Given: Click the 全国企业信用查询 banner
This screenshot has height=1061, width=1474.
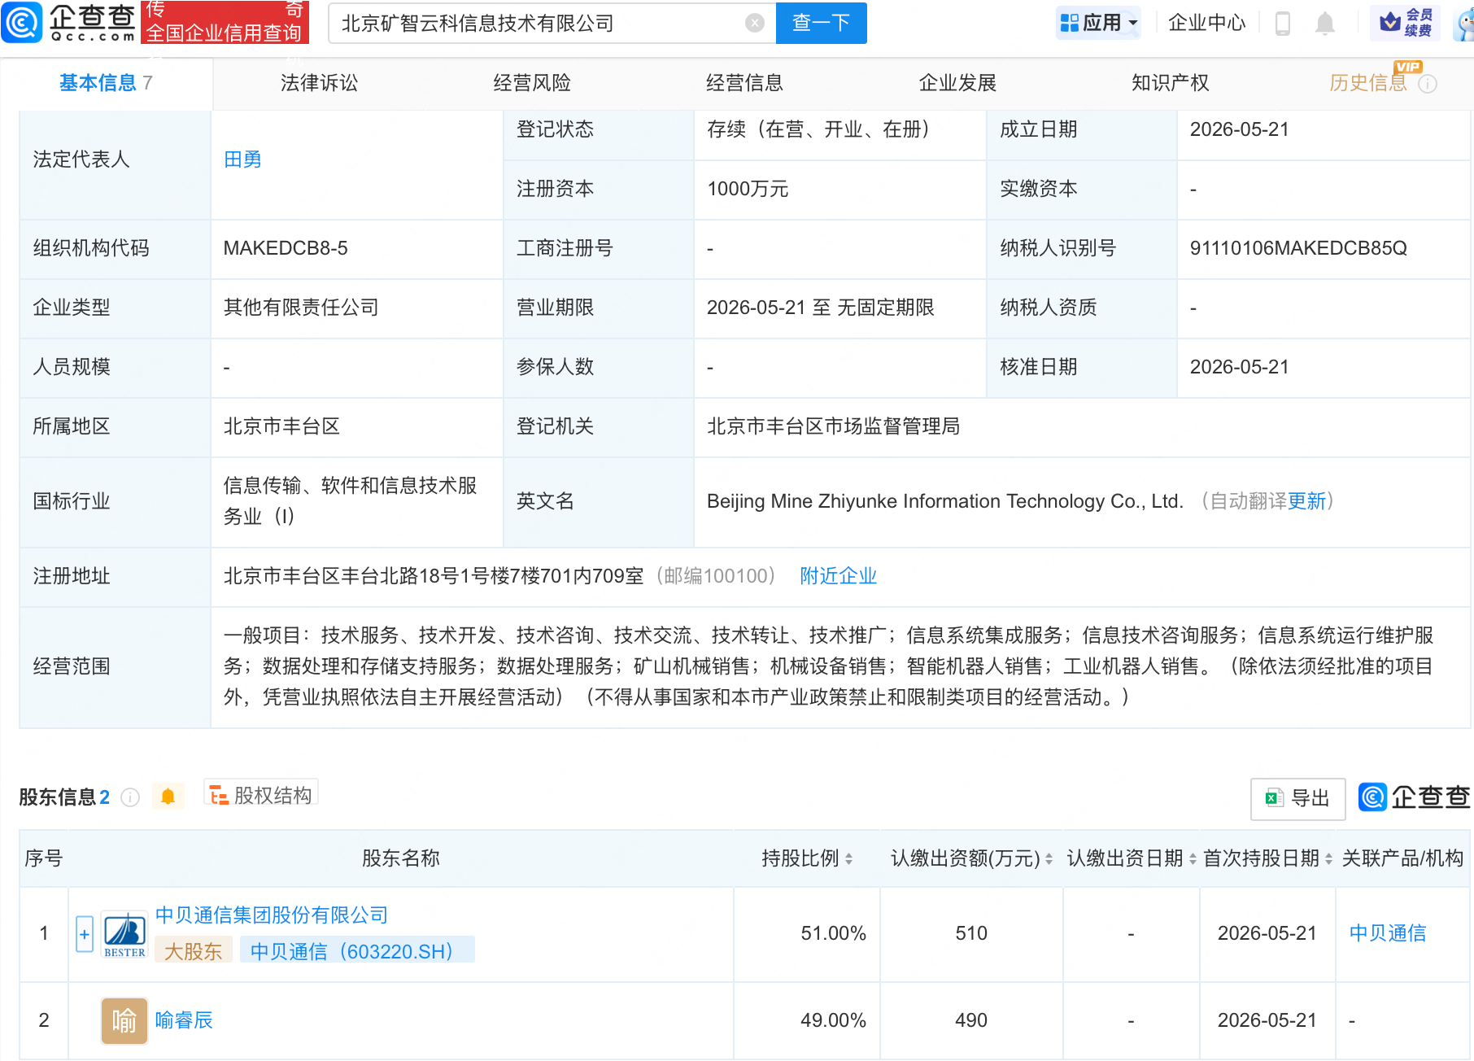Looking at the screenshot, I should [x=225, y=22].
